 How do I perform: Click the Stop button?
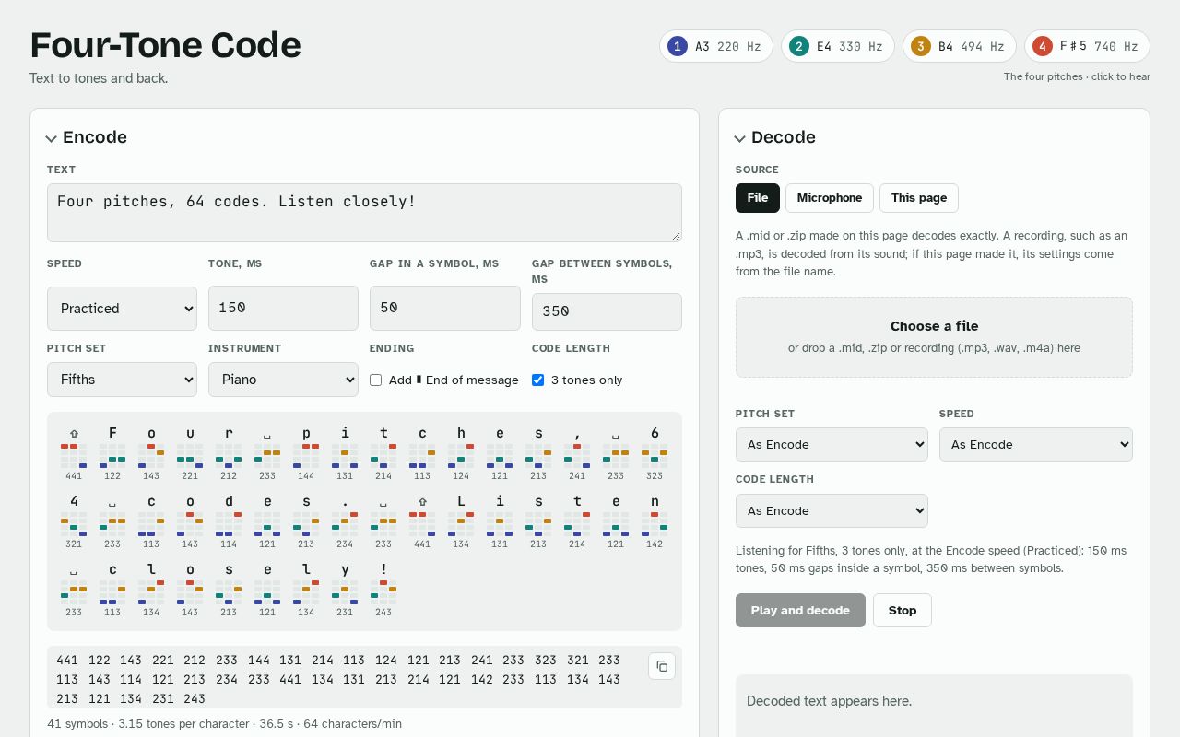[903, 610]
